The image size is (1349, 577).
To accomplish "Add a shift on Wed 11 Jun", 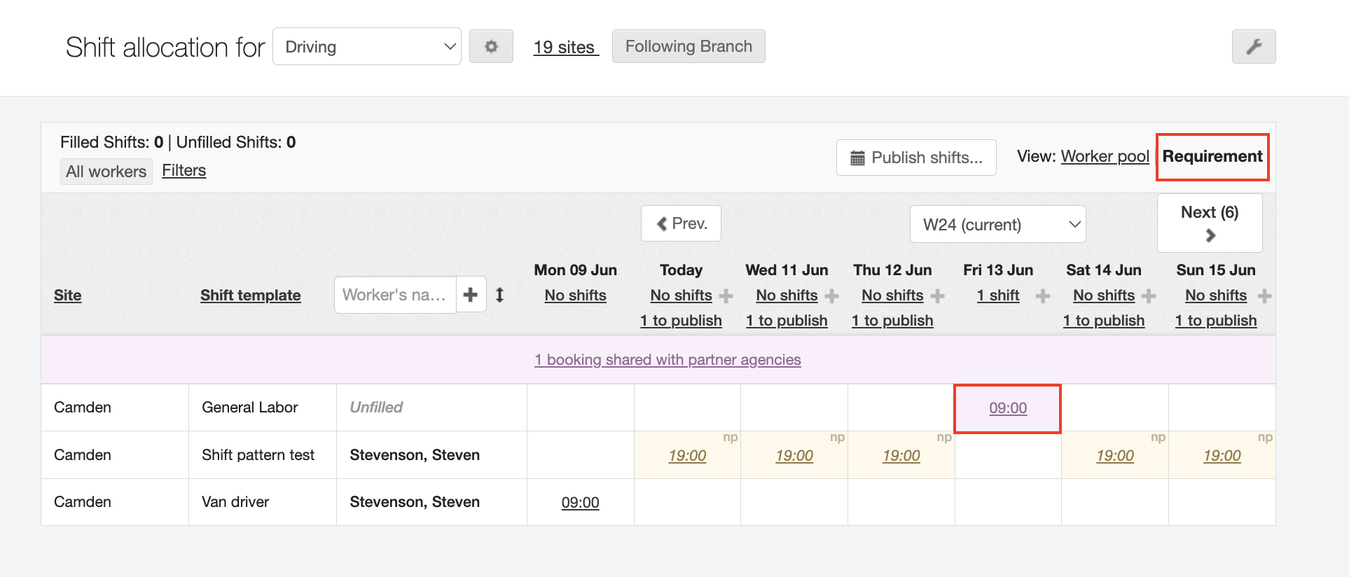I will coord(832,296).
